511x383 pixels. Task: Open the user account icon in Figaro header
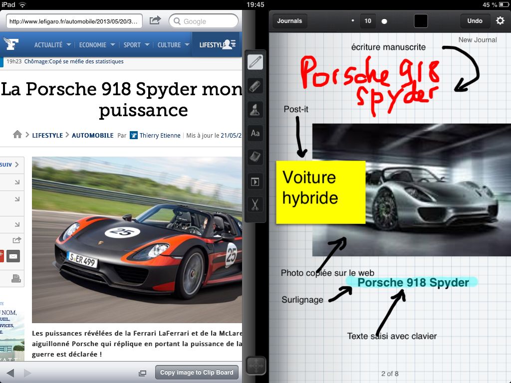[229, 44]
